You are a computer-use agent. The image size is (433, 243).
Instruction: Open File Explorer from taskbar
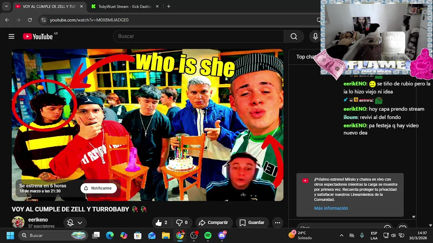[165, 235]
